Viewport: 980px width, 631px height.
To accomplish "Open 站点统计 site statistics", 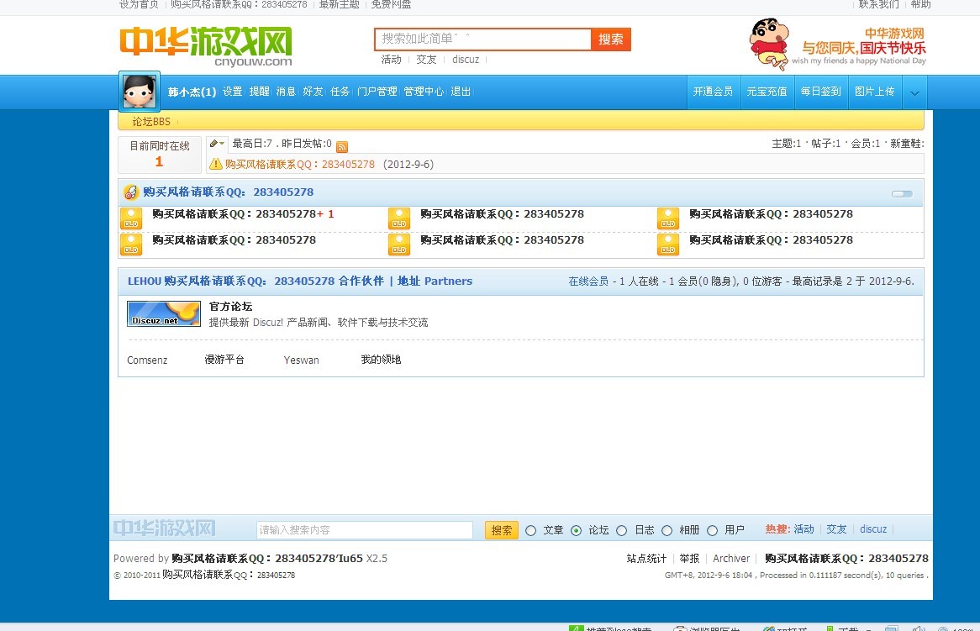I will pyautogui.click(x=646, y=559).
